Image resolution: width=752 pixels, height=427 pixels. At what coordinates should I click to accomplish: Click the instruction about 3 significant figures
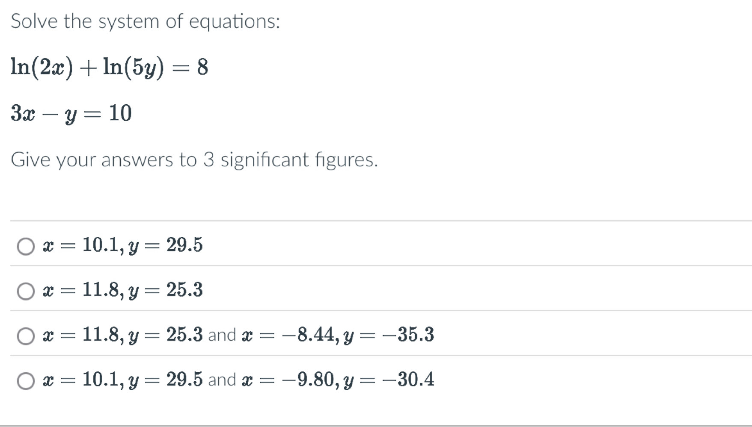pos(195,160)
